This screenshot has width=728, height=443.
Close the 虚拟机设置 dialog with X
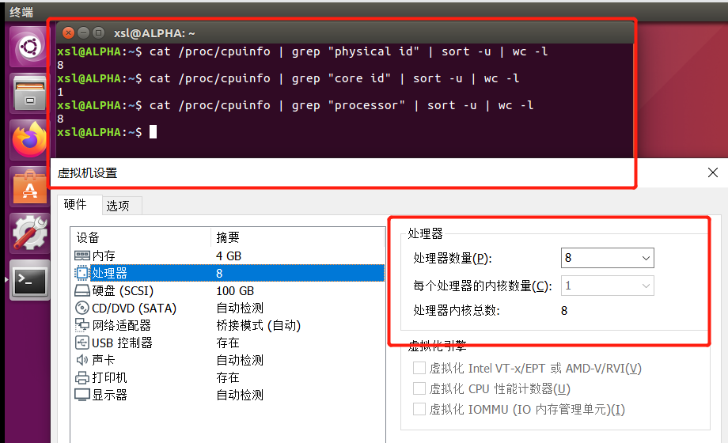(x=713, y=172)
